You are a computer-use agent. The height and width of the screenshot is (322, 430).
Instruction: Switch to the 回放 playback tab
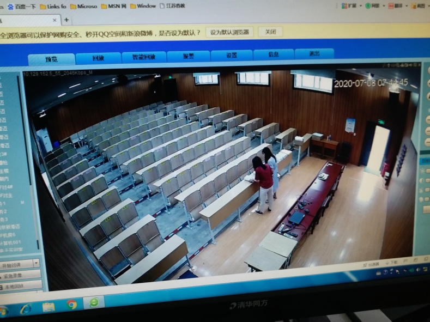98,58
